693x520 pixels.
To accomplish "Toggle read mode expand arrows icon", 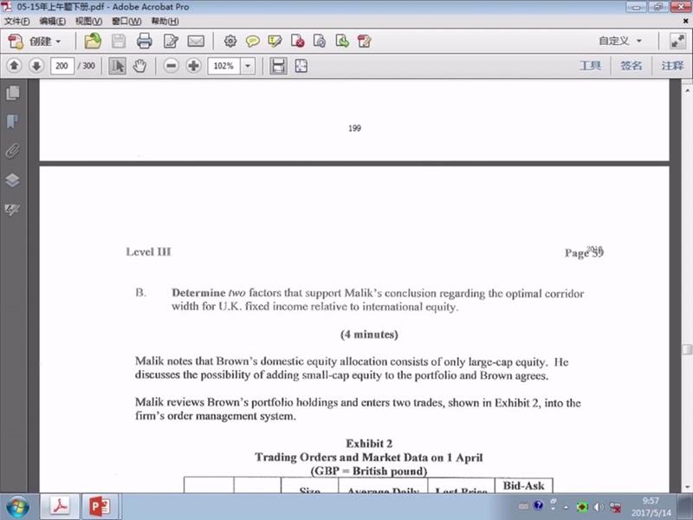I will [x=677, y=41].
